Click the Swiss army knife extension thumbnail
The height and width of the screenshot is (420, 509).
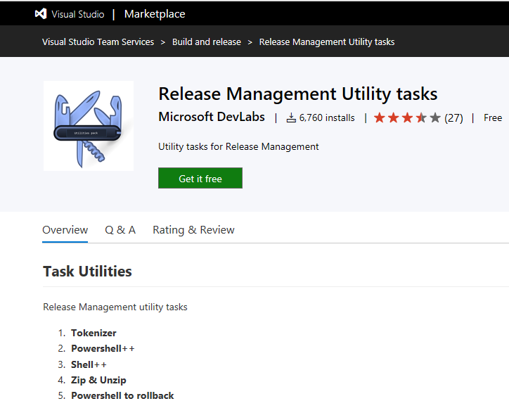click(89, 126)
